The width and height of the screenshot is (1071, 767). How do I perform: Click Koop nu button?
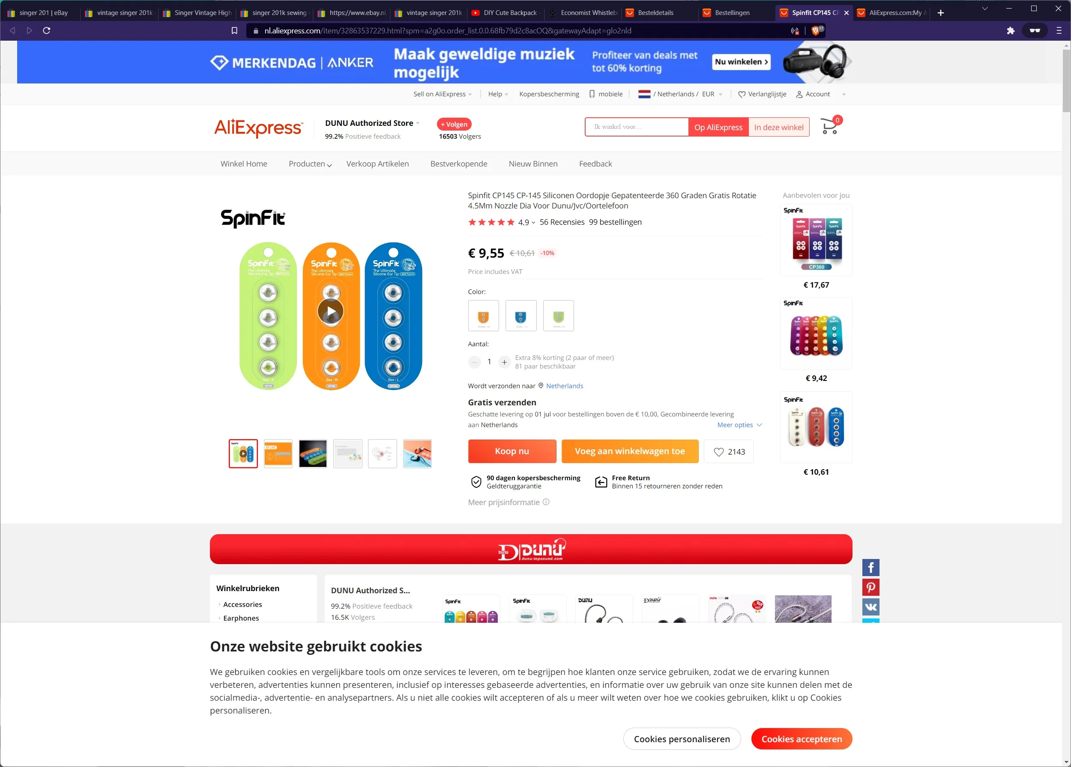[x=512, y=452]
